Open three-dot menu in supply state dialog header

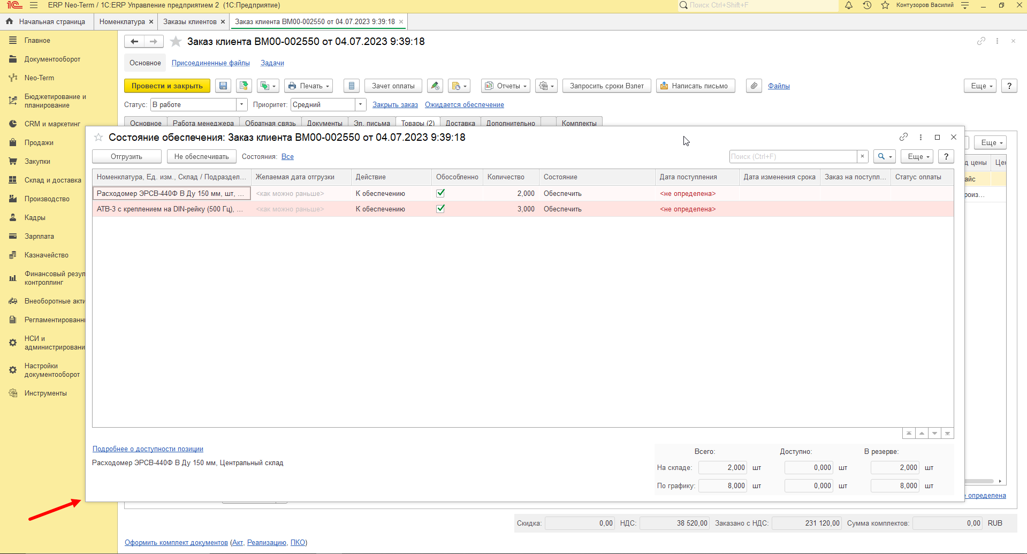click(x=921, y=137)
